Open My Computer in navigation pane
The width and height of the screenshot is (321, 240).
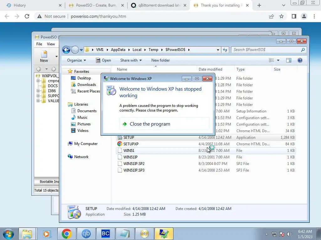(x=83, y=144)
